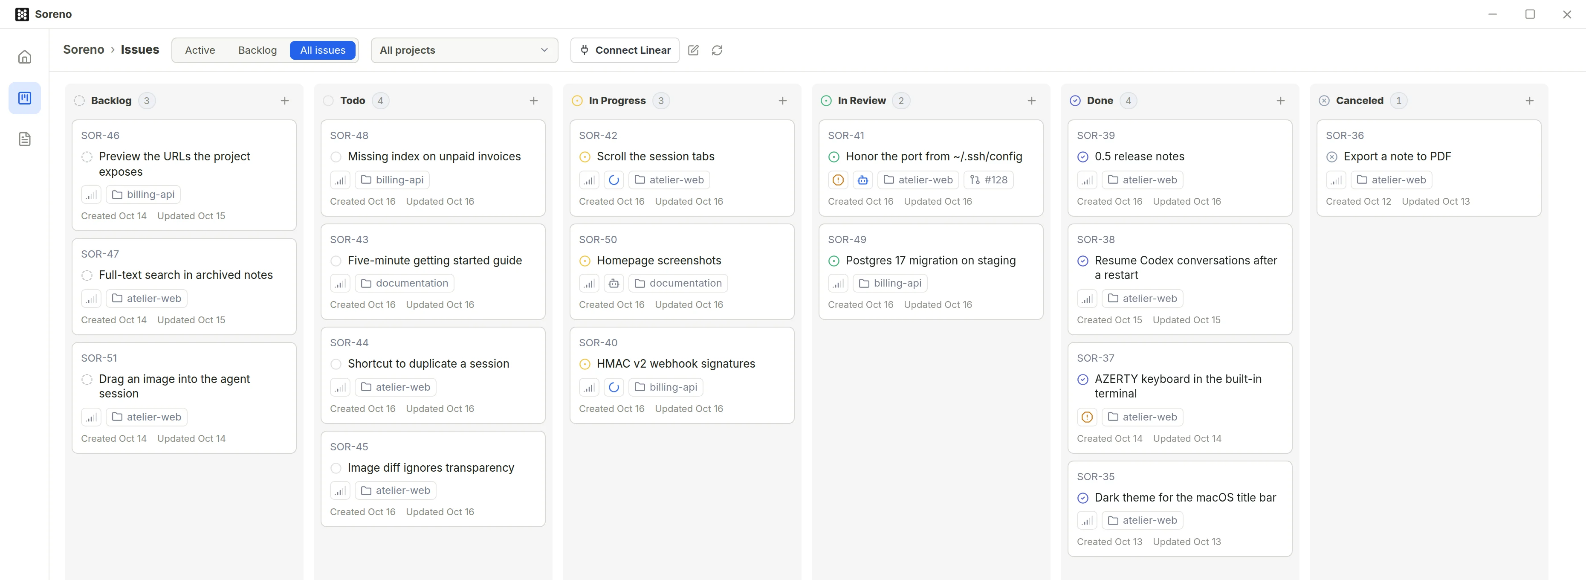Select the Backlog filter tab
This screenshot has width=1586, height=580.
coord(258,50)
